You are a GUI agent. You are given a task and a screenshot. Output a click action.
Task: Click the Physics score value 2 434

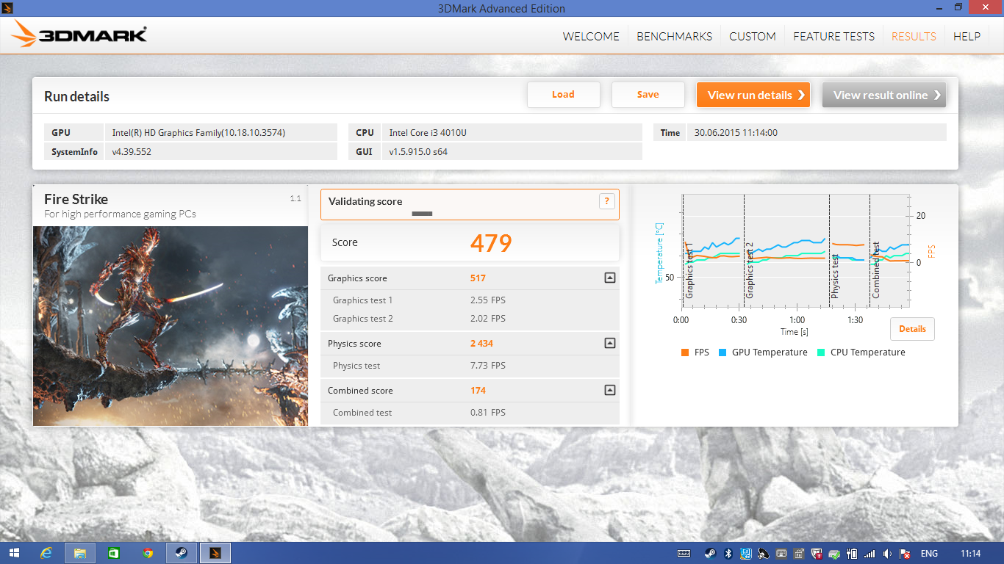click(481, 344)
